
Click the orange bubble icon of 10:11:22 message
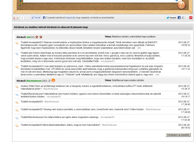(x=17, y=67)
